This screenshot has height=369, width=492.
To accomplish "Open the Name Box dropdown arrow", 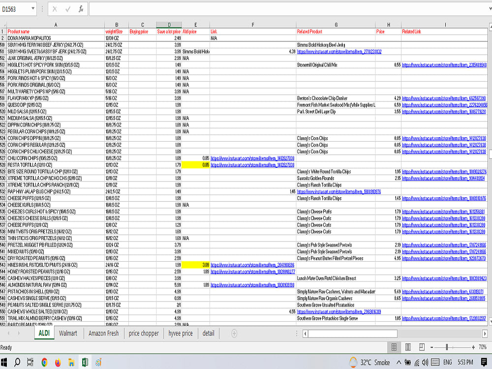I will point(32,8).
